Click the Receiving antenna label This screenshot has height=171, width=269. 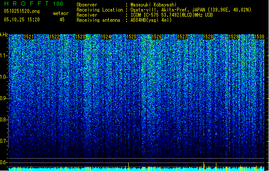pos(98,20)
